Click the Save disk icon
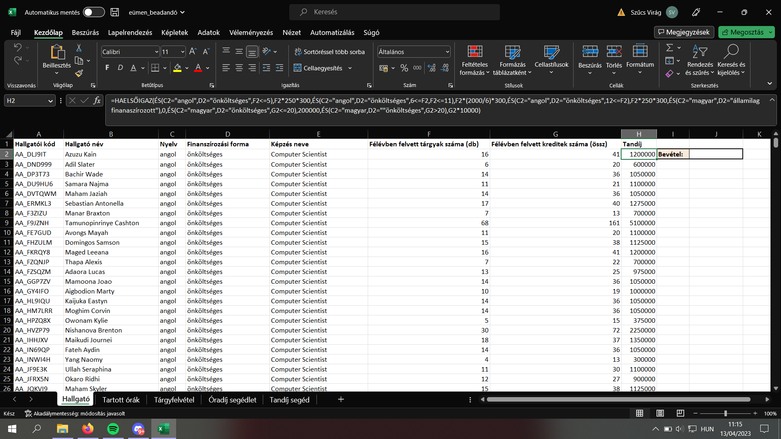Image resolution: width=781 pixels, height=439 pixels. [x=115, y=12]
